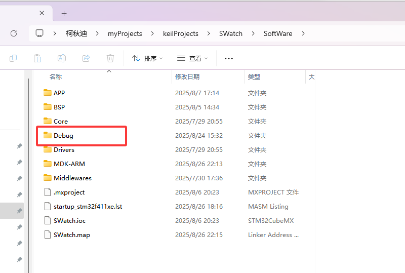Click the Refresh icon beside the address bar
405x273 pixels.
(14, 33)
